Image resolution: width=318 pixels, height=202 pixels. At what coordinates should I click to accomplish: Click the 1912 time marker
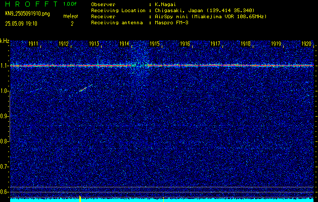(x=64, y=44)
